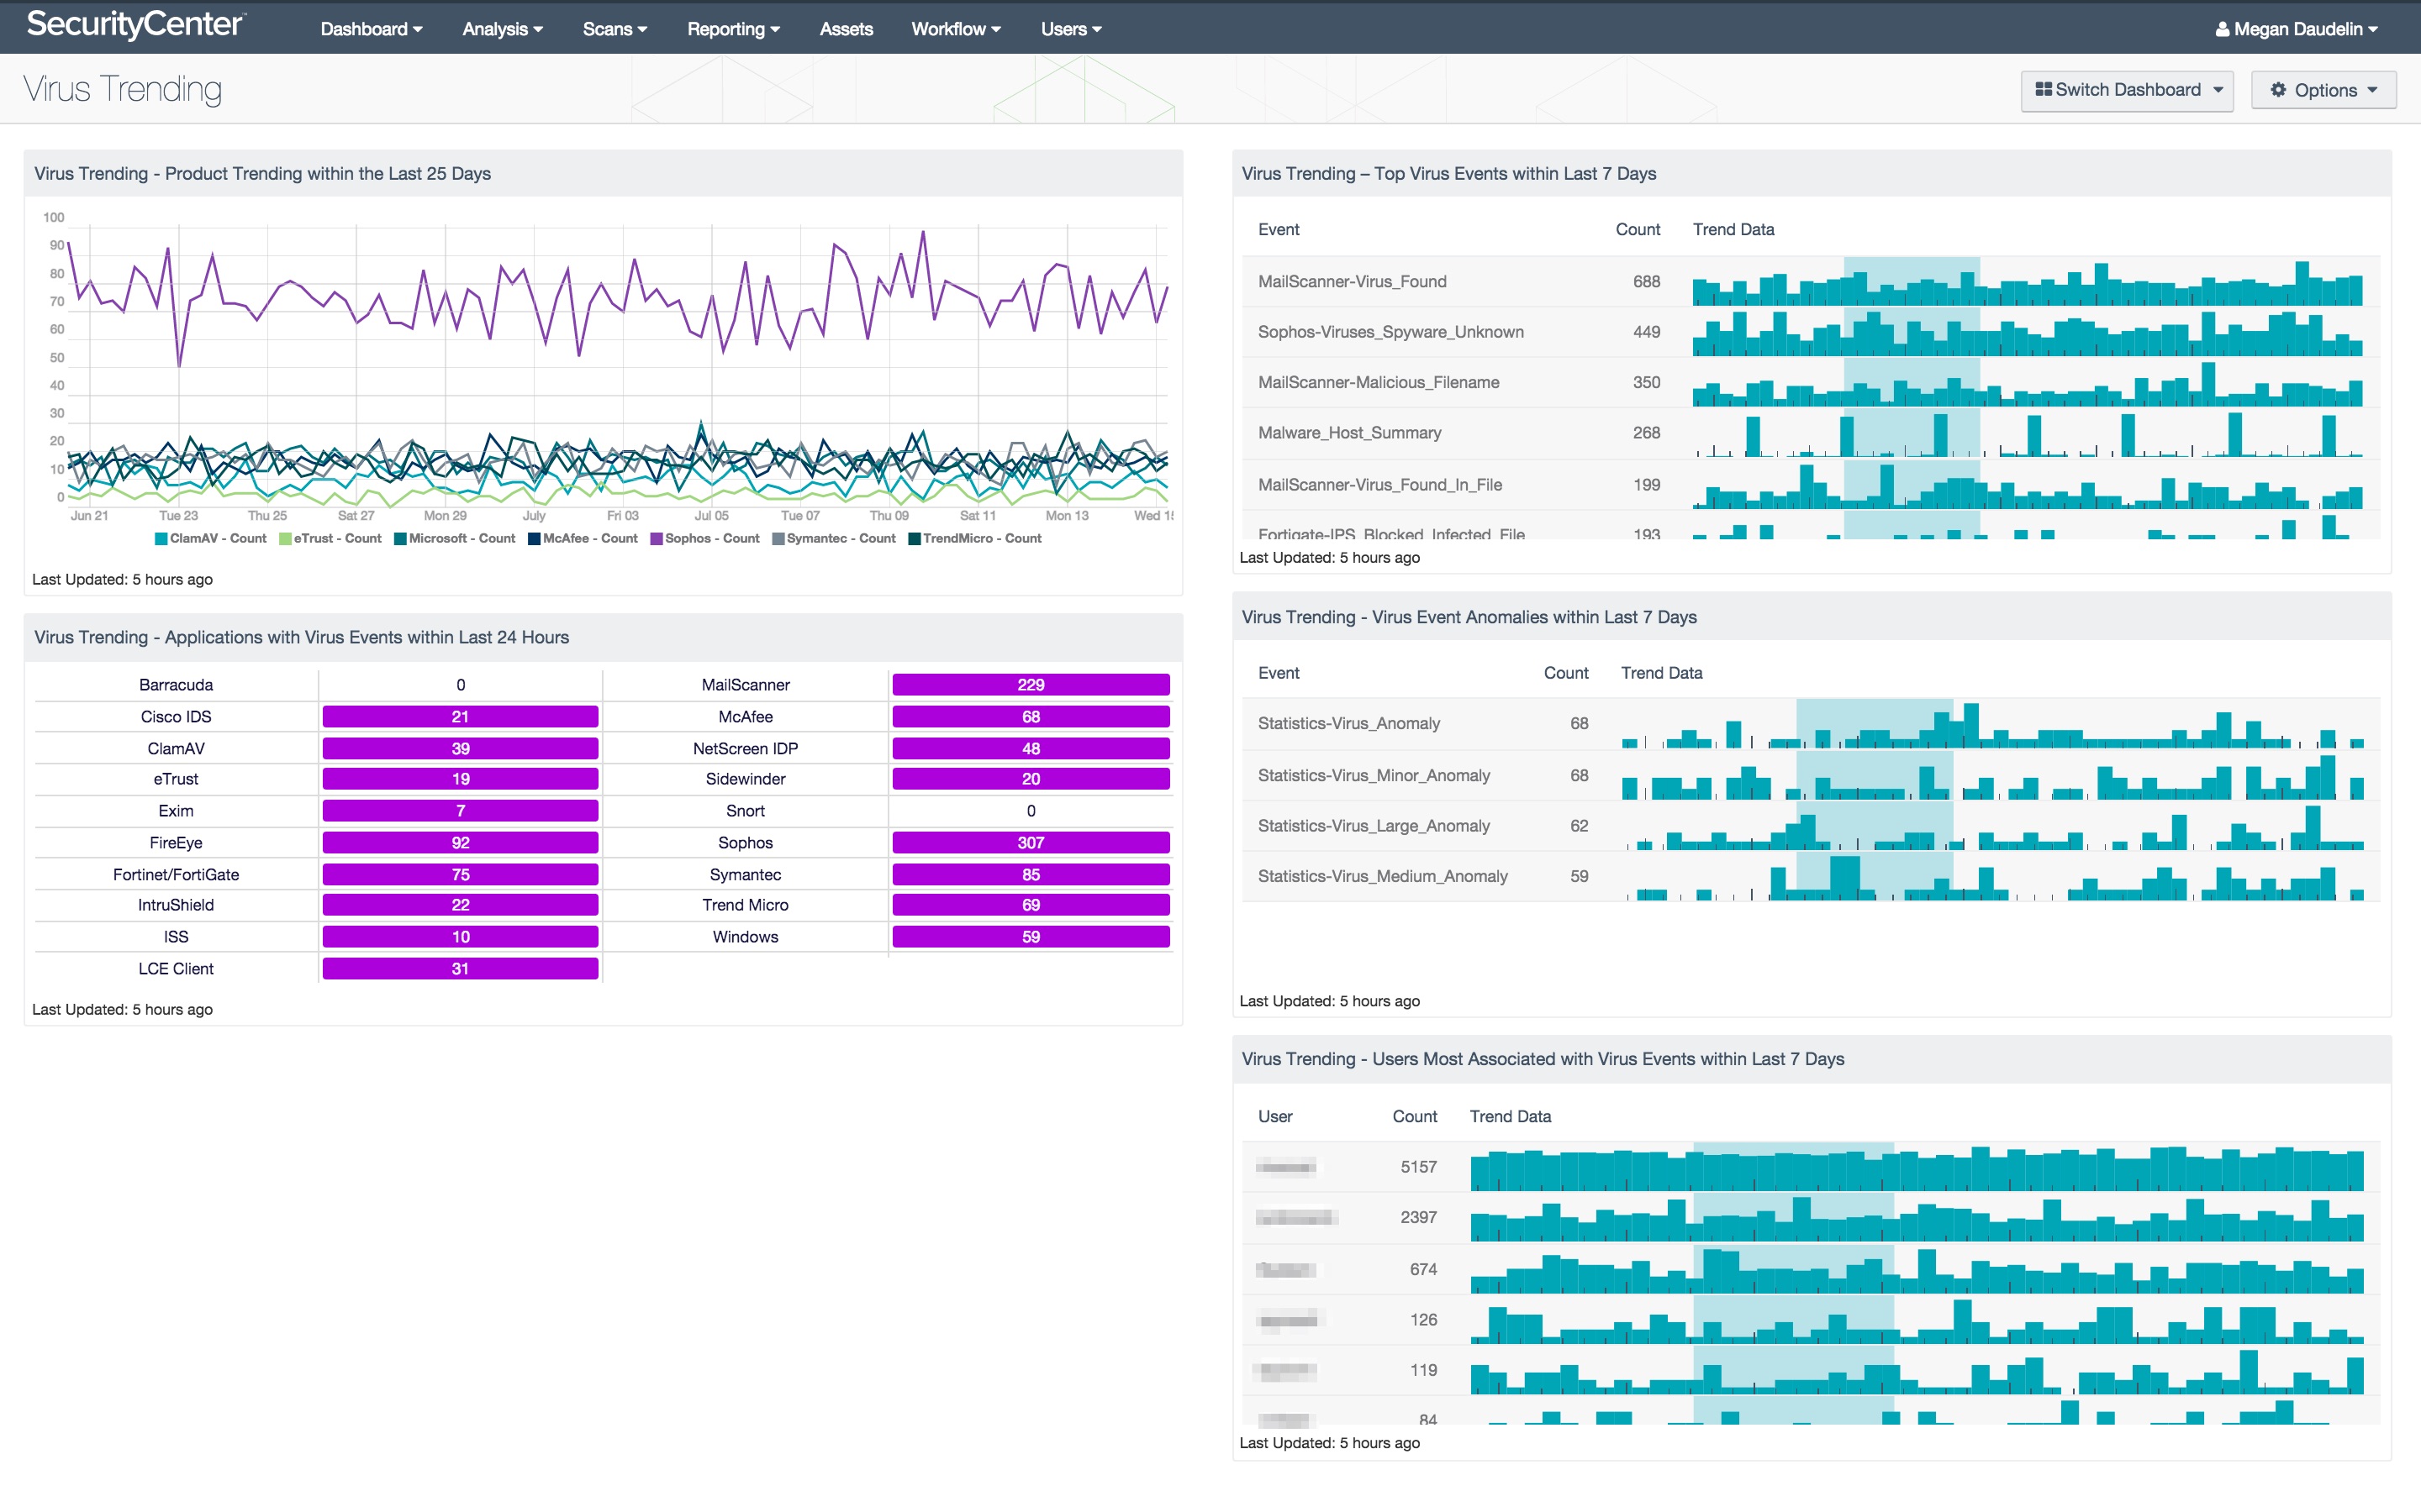Click the FireEye 92 count bar
The height and width of the screenshot is (1512, 2421).
(460, 843)
